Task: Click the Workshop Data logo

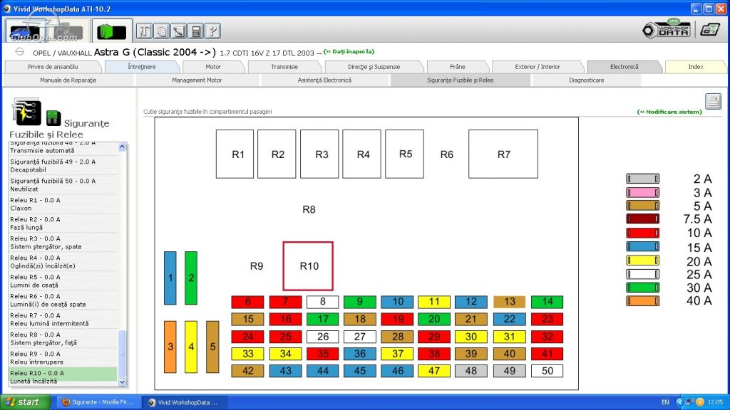Action: 667,29
